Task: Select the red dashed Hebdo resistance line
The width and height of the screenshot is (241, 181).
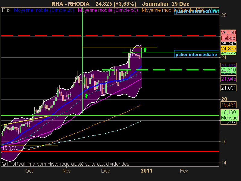Action: coord(108,36)
